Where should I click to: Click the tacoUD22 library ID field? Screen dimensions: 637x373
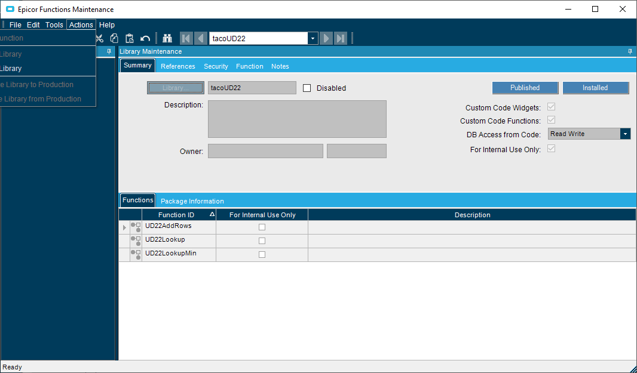(x=252, y=88)
